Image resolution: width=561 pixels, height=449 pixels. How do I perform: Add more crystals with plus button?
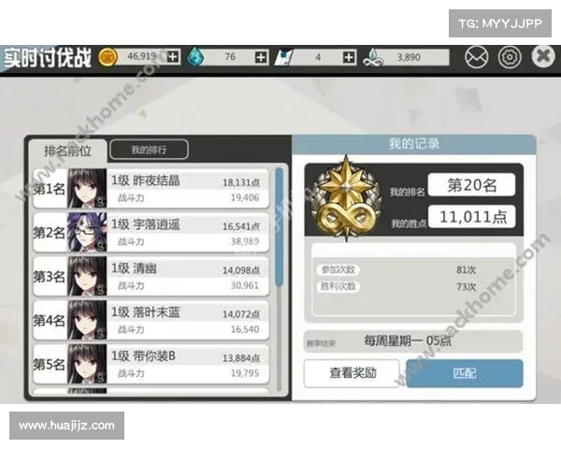coord(261,57)
